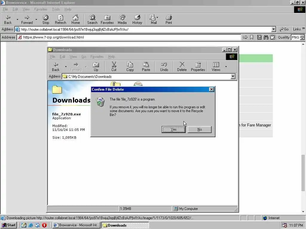Click the Browservice bookmarks book icon
The image size is (306, 229).
(x=259, y=37)
